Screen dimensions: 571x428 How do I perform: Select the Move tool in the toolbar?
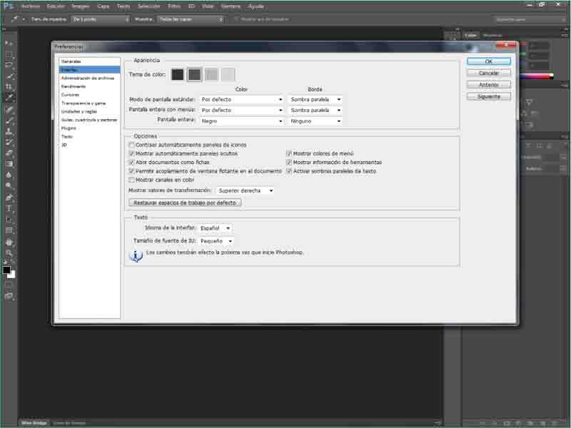(9, 43)
